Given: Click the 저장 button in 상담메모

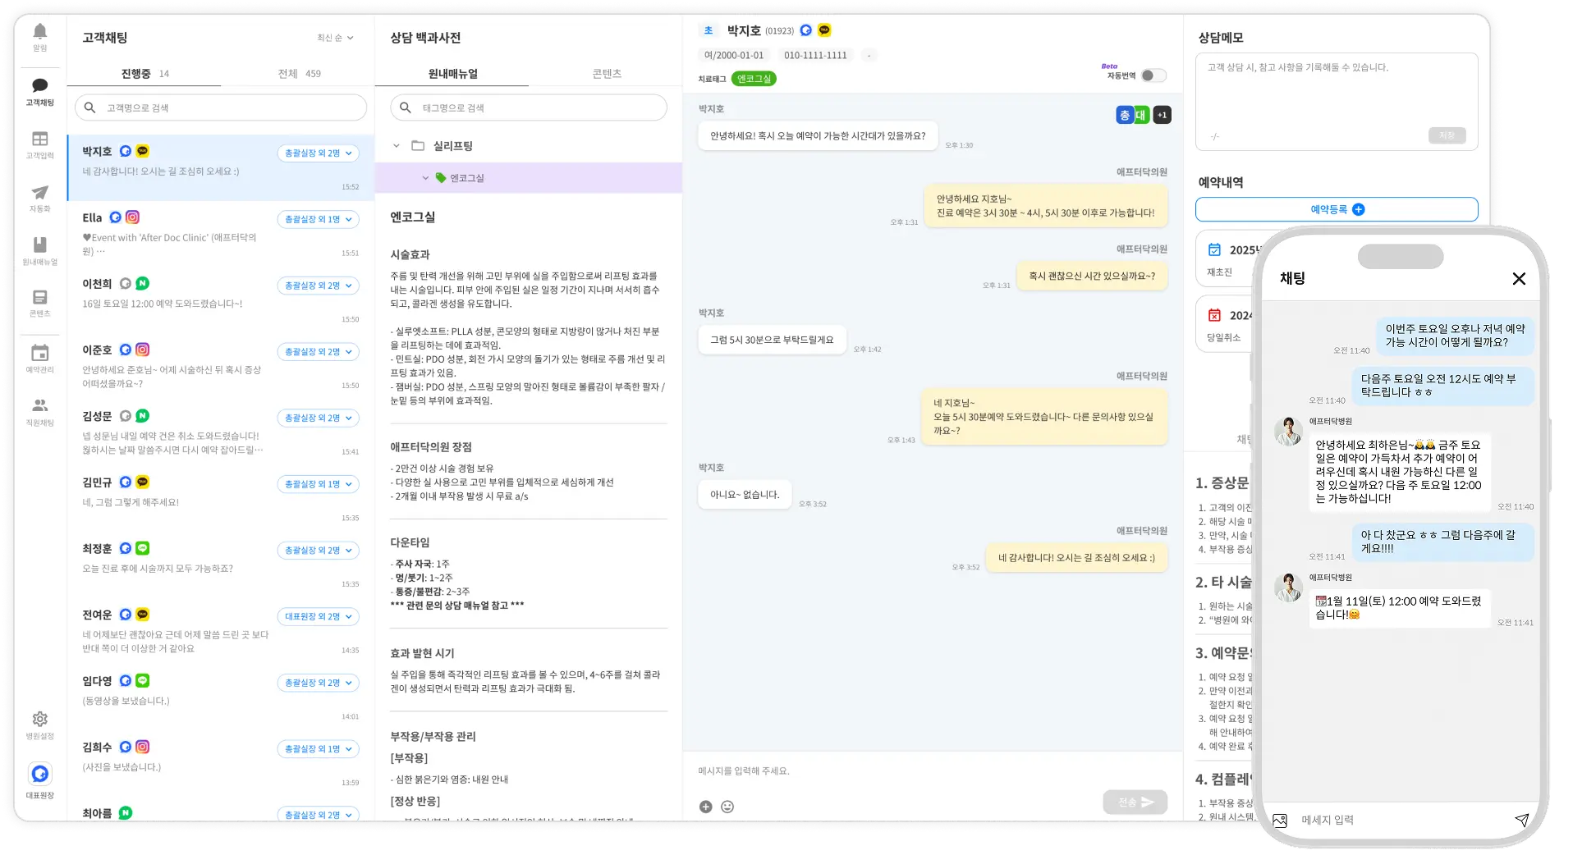Looking at the screenshot, I should [1447, 135].
